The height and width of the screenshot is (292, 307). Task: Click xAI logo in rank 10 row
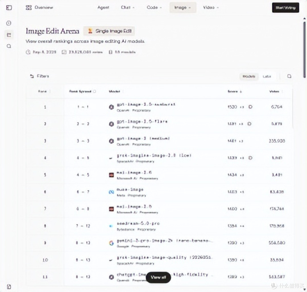coord(111,260)
